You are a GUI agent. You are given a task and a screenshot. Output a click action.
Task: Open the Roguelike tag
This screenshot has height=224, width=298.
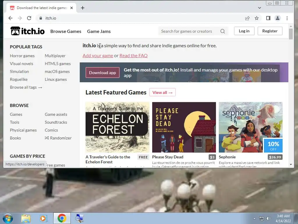click(19, 79)
